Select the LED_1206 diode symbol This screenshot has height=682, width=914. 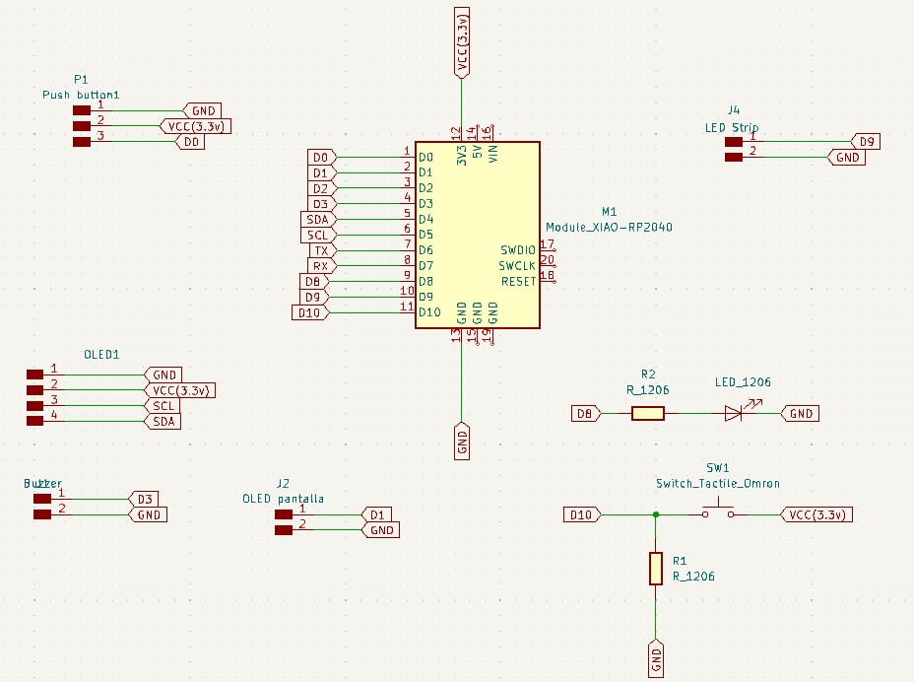coord(734,413)
